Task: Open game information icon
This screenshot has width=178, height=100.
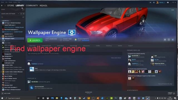Action: pos(169,39)
